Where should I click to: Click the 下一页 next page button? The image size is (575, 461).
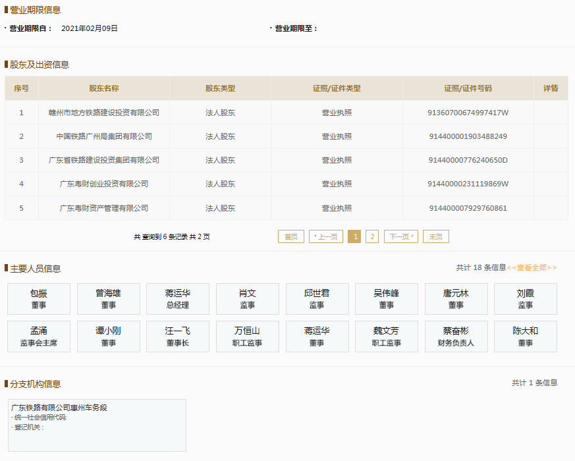pyautogui.click(x=401, y=236)
